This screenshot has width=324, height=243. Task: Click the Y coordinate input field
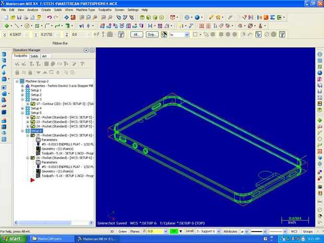[50, 34]
